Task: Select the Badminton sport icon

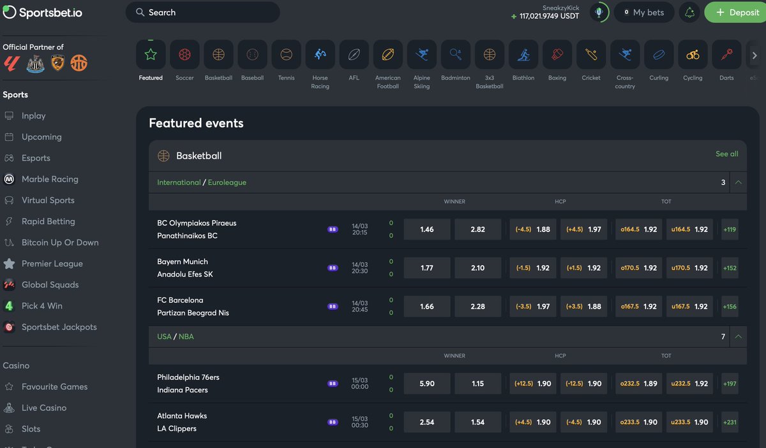Action: (x=455, y=55)
